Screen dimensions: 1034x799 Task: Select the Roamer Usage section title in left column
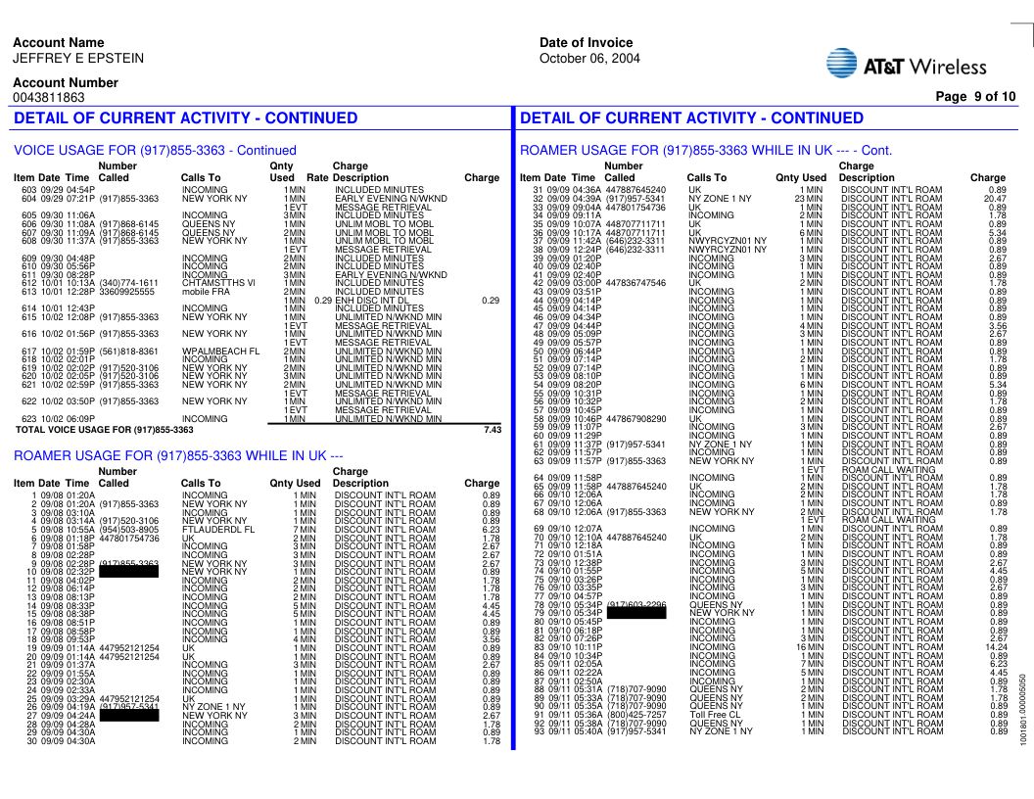pos(178,455)
